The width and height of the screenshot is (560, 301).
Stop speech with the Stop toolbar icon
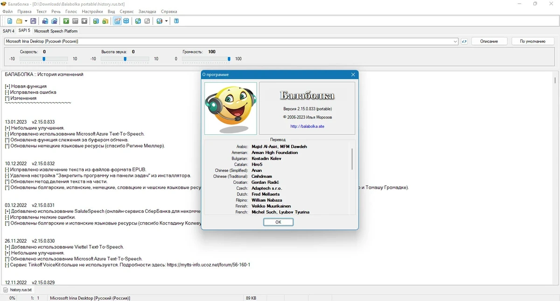point(84,21)
